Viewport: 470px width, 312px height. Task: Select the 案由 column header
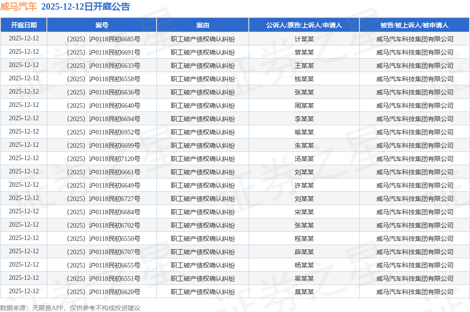[x=202, y=25]
